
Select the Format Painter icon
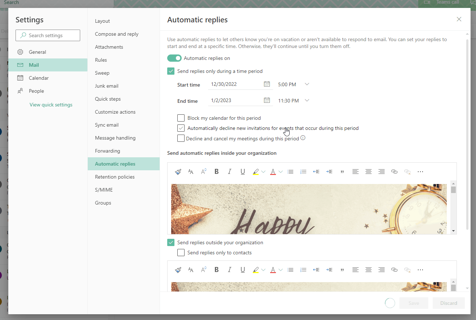coord(177,171)
